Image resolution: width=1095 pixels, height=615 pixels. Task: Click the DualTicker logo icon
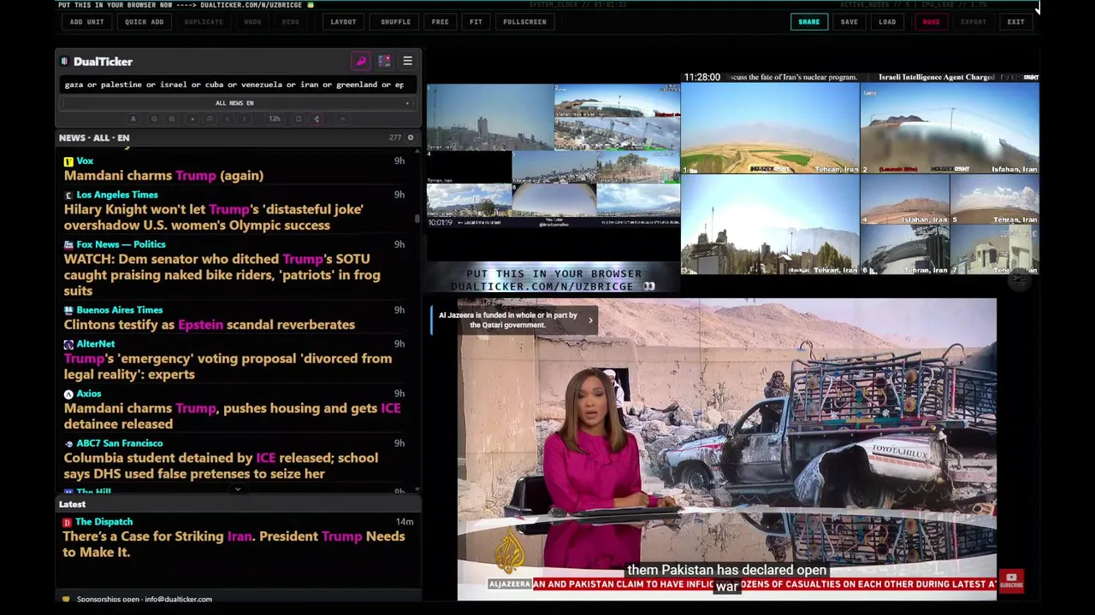pos(65,61)
